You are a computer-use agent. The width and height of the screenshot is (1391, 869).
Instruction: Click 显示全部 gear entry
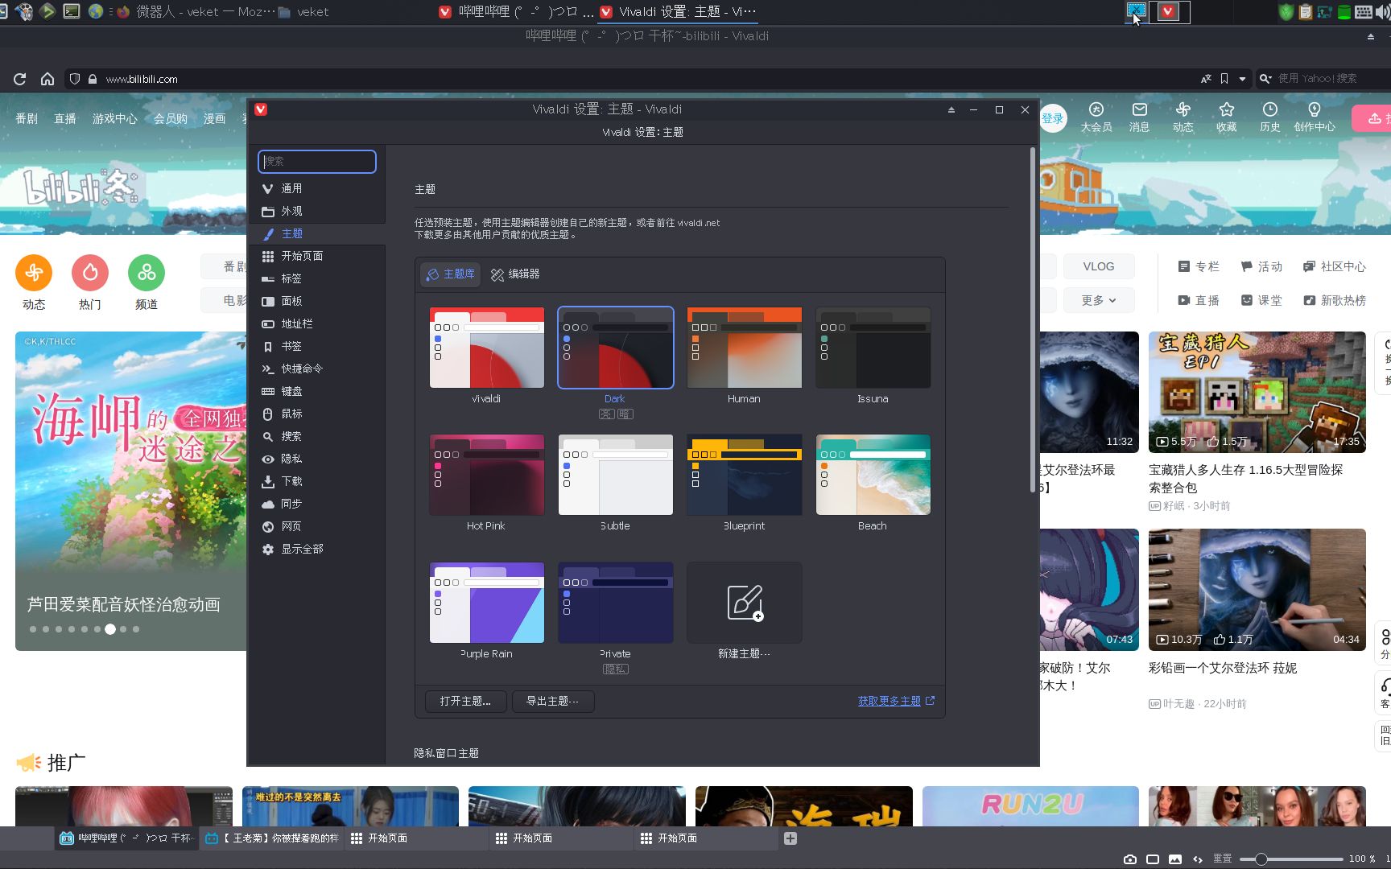317,549
